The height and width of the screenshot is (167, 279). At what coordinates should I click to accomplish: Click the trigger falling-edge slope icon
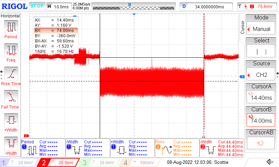246,7
